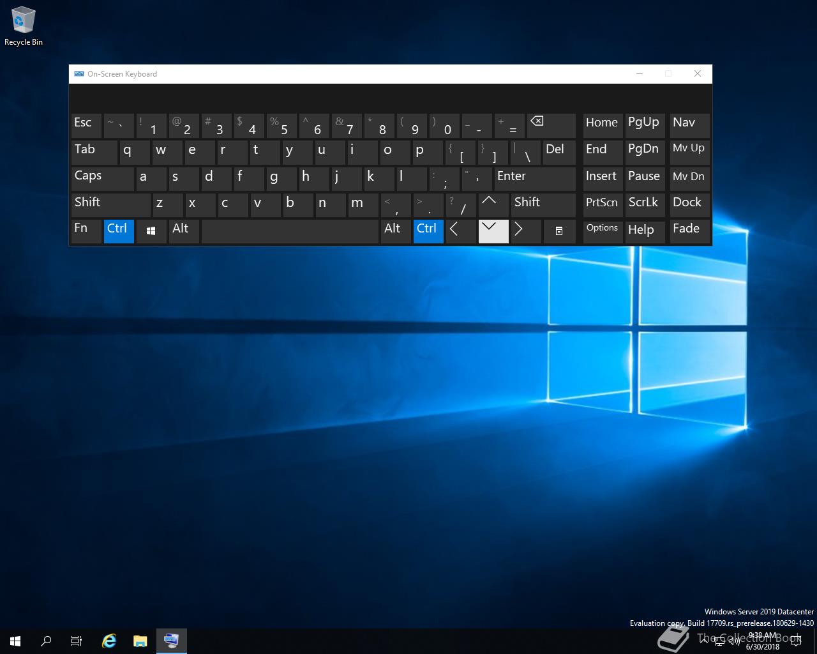Click the Backspace key icon
This screenshot has height=654, width=817.
(551, 126)
